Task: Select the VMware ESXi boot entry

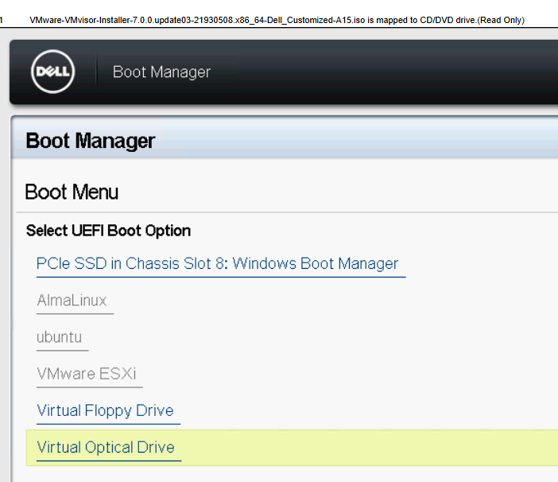Action: coord(87,374)
